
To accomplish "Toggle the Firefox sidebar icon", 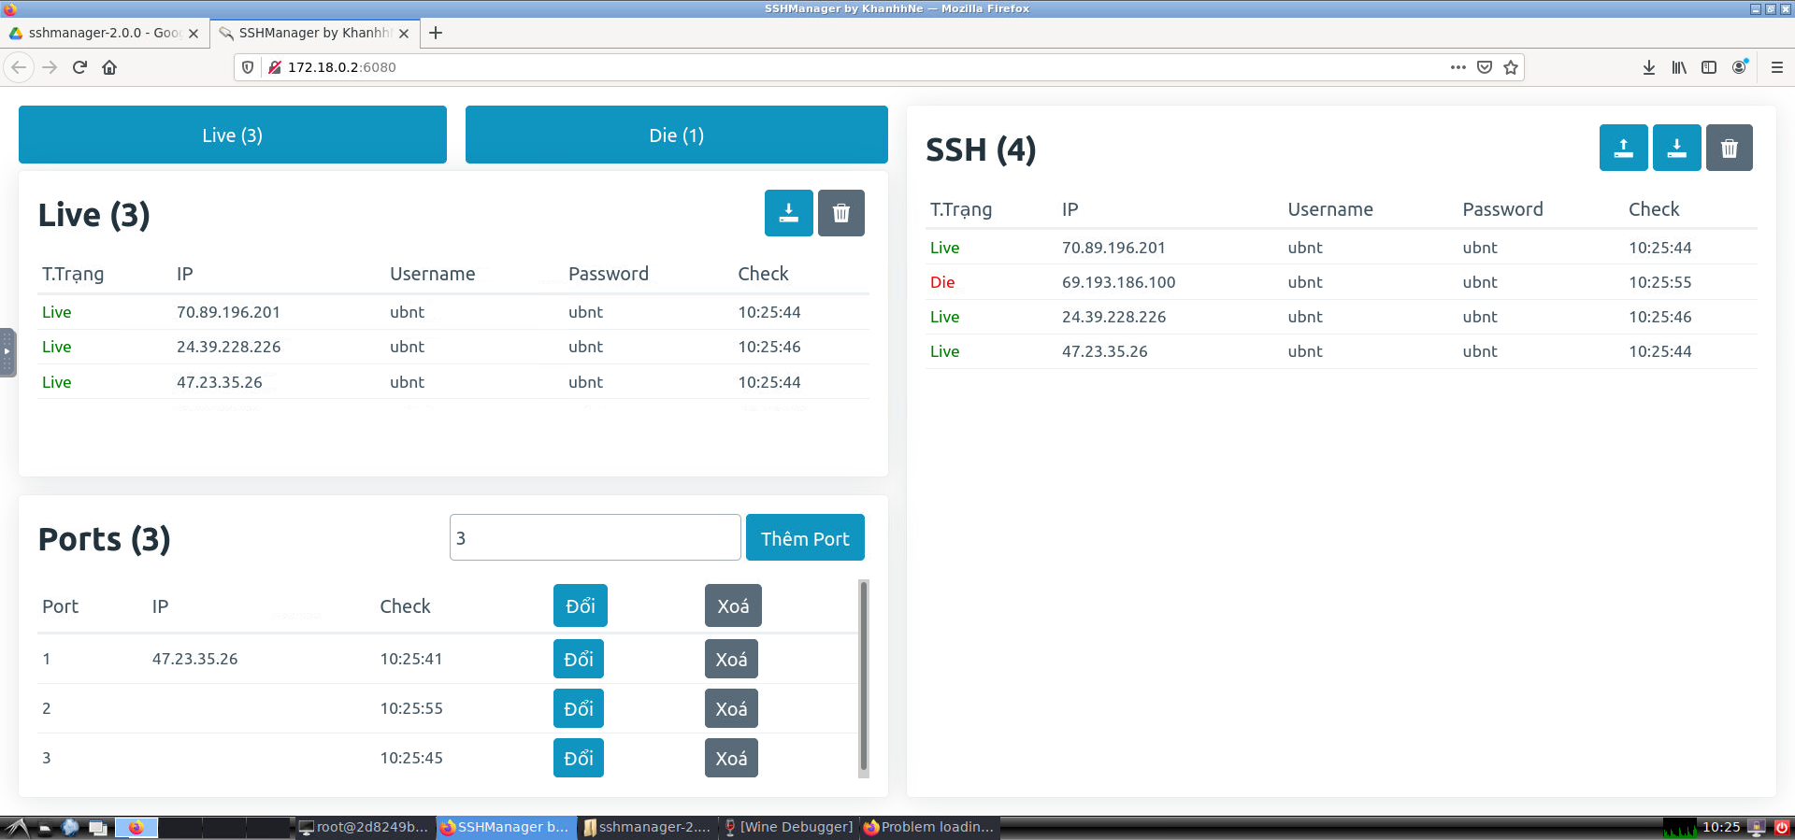I will [x=1709, y=67].
